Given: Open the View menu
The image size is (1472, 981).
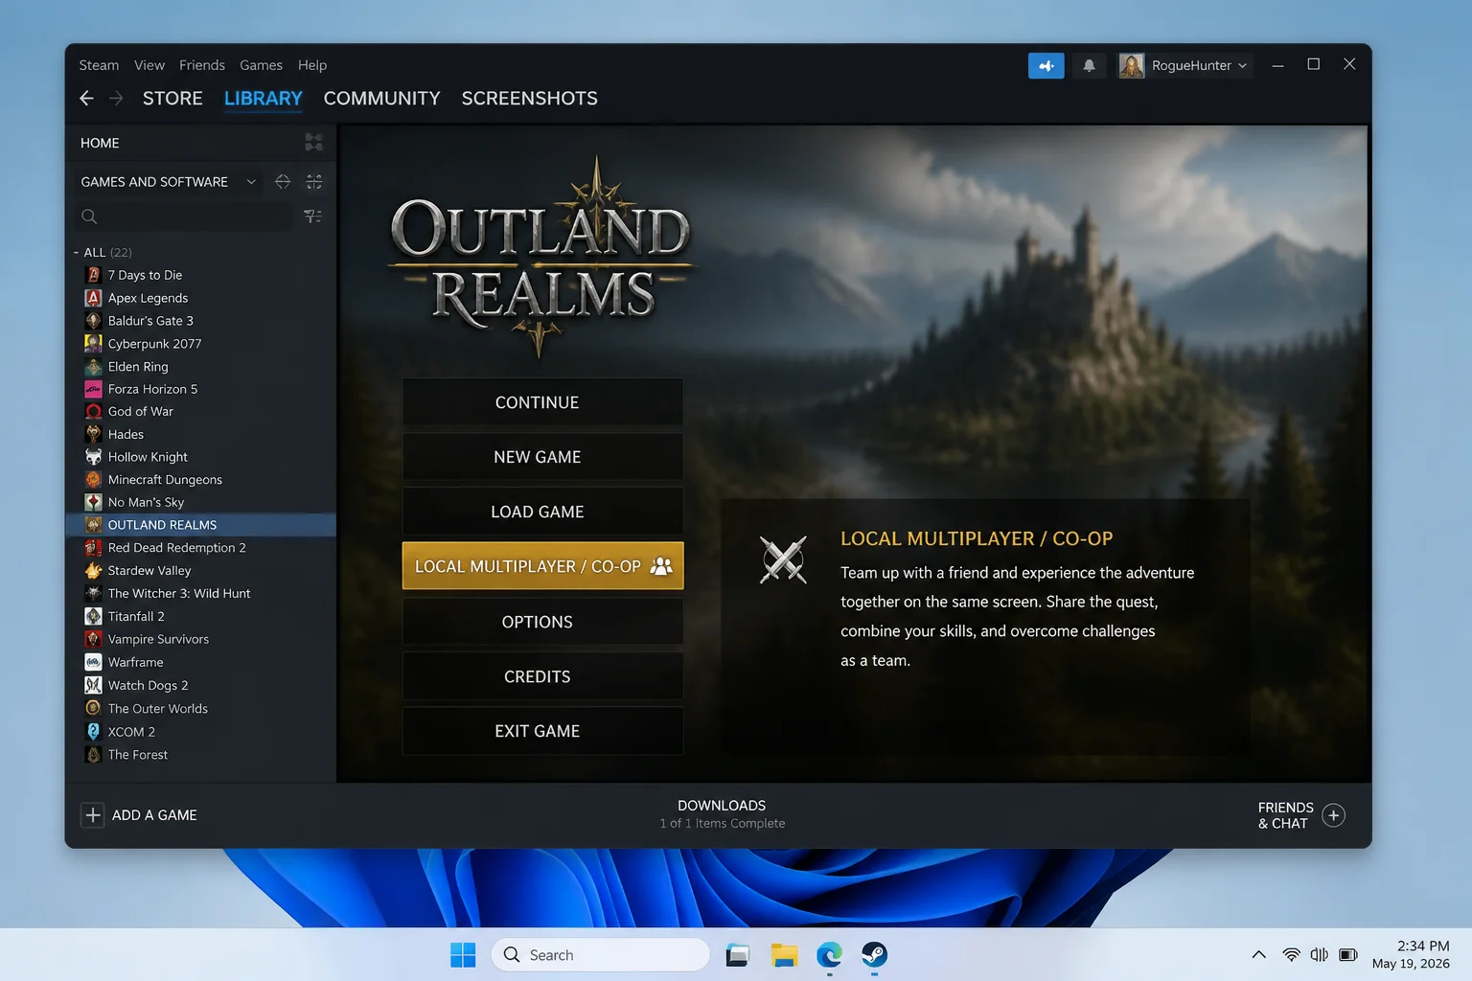Looking at the screenshot, I should pyautogui.click(x=149, y=65).
